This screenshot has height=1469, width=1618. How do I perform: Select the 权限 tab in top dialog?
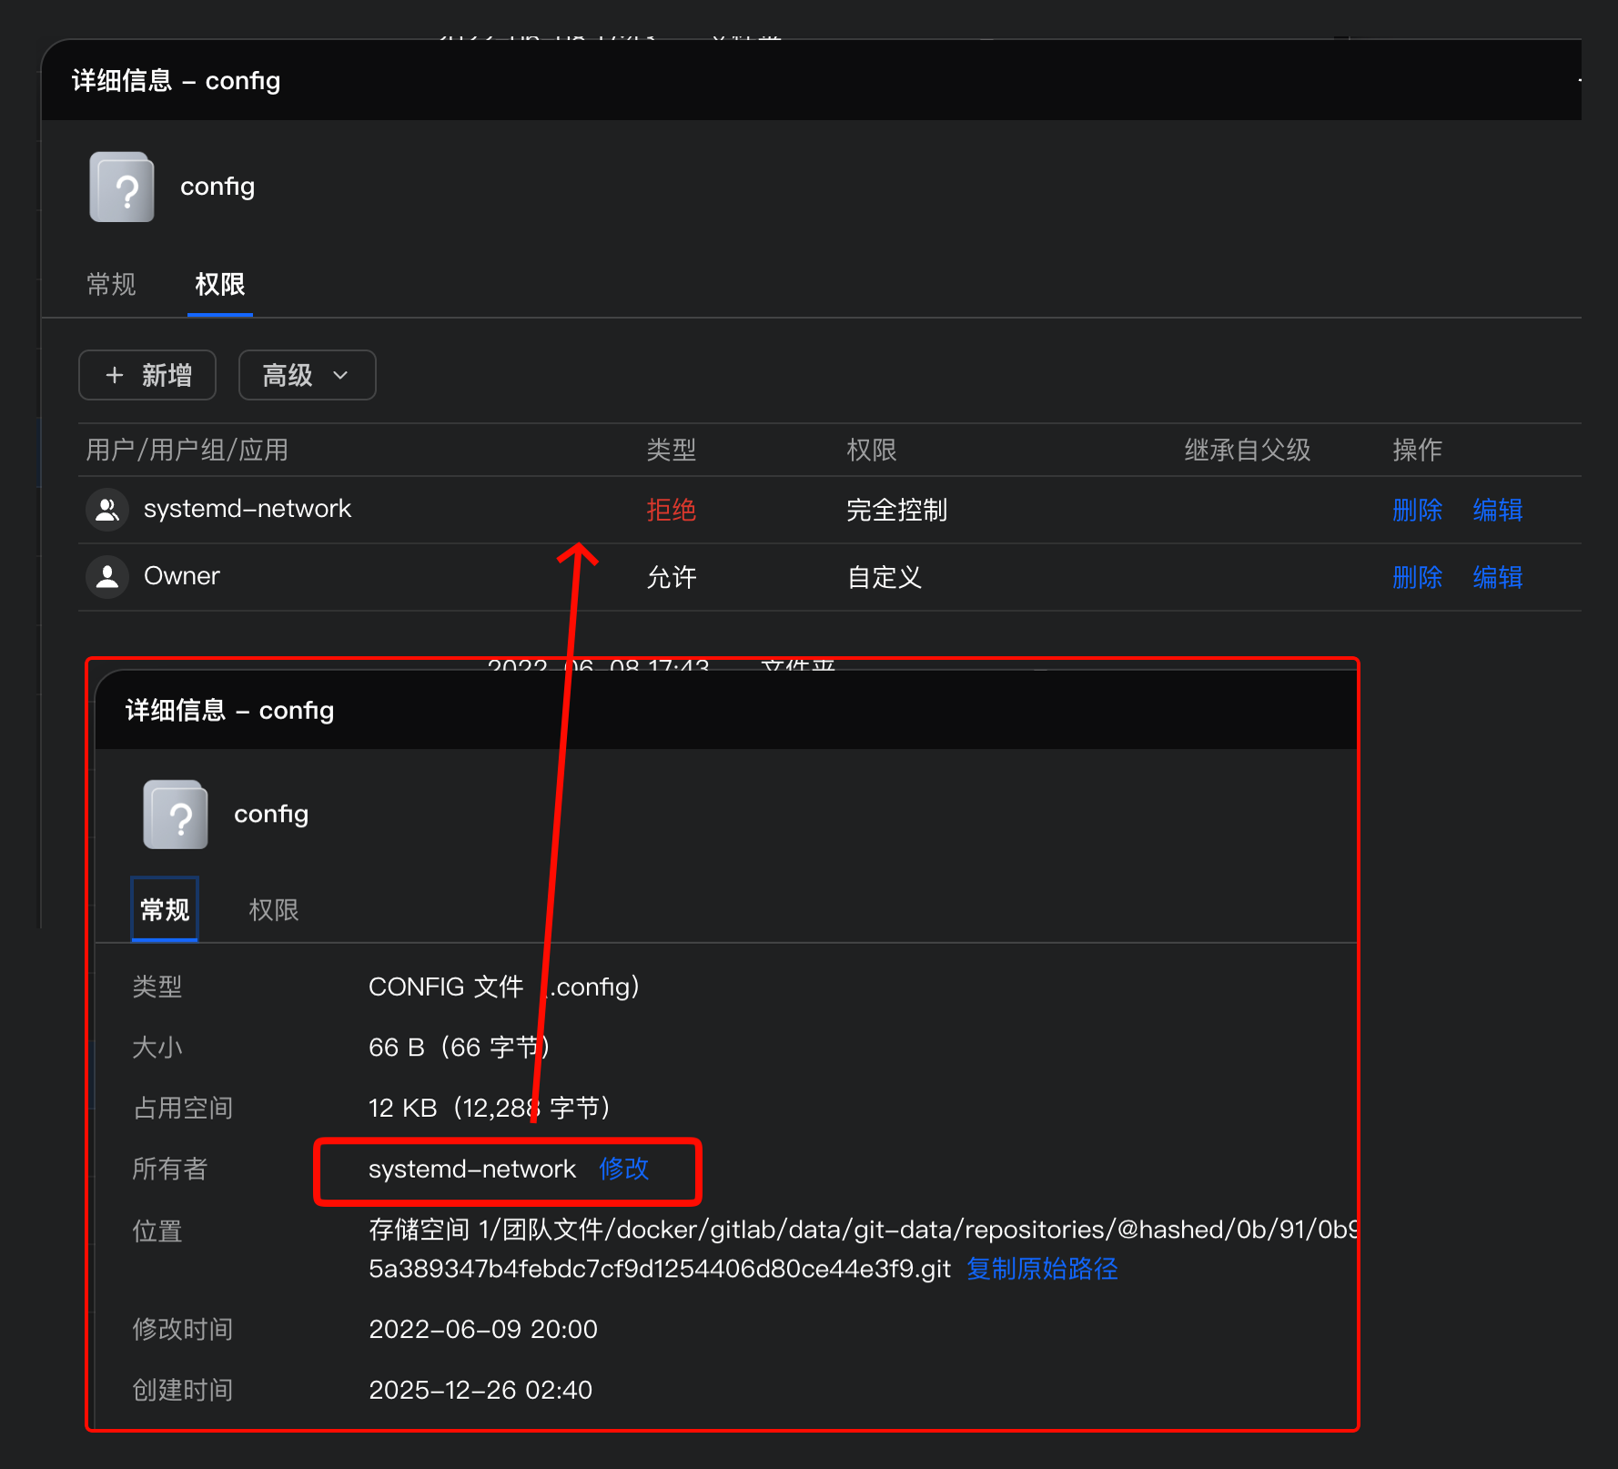click(x=220, y=285)
